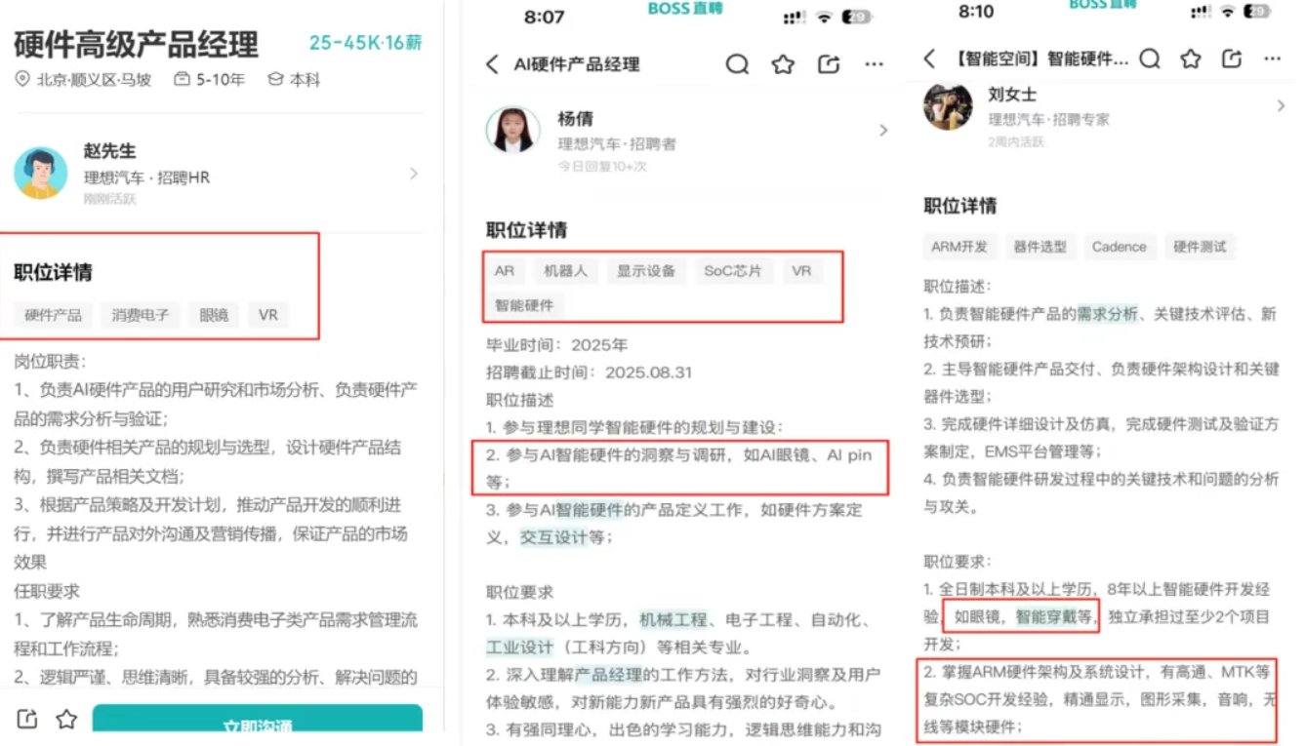1305x746 pixels.
Task: Click highlighted 工业设计 keyword
Action: click(x=520, y=647)
